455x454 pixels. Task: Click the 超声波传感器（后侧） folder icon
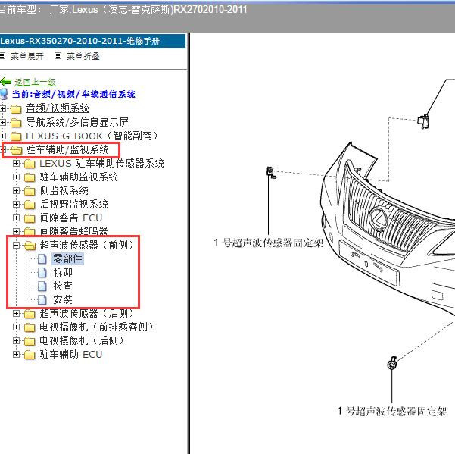[x=30, y=314]
